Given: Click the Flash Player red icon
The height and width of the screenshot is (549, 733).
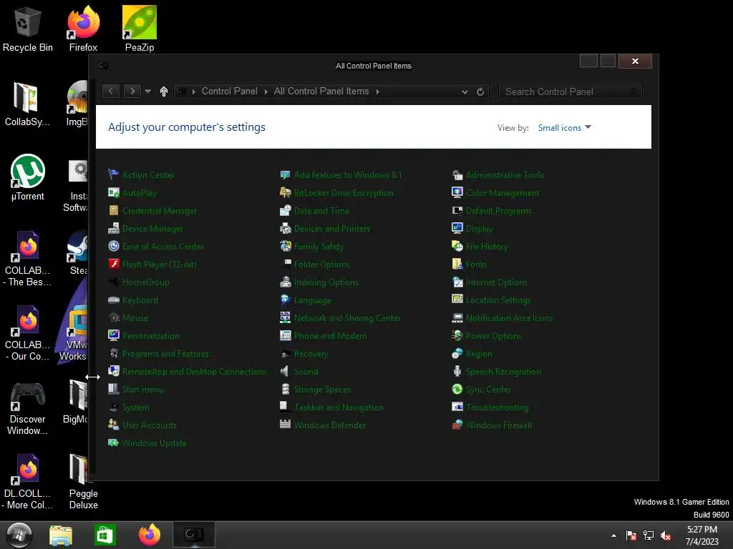Looking at the screenshot, I should pyautogui.click(x=114, y=264).
